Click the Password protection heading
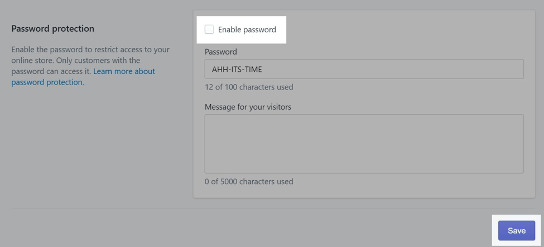544x247 pixels. tap(53, 28)
